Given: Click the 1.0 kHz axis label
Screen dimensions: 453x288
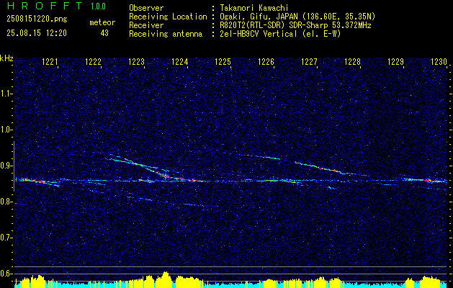Looking at the screenshot, I should [x=5, y=130].
